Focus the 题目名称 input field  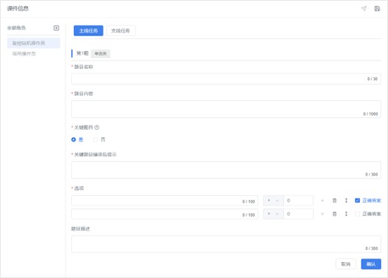226,79
